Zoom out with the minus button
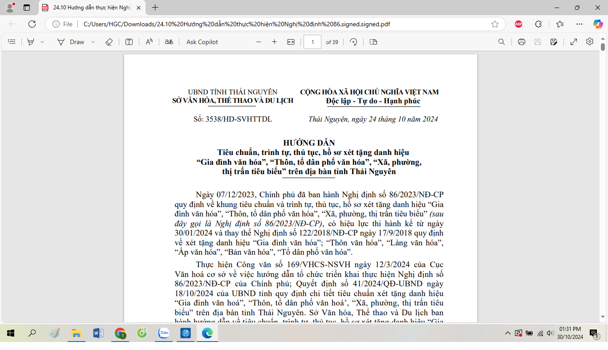 [259, 42]
